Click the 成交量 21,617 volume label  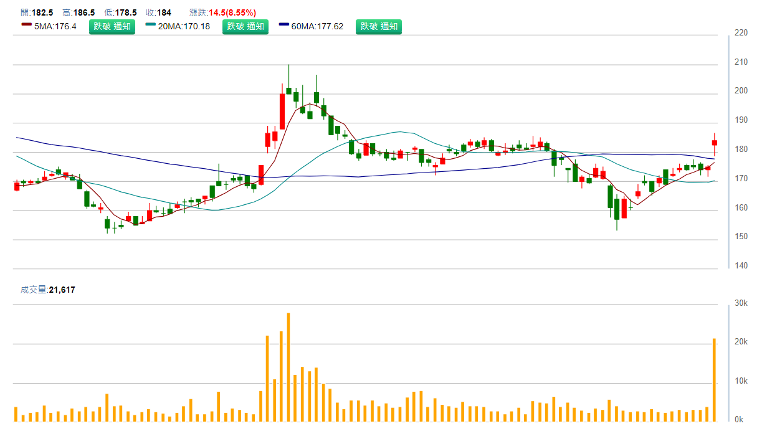(x=48, y=290)
